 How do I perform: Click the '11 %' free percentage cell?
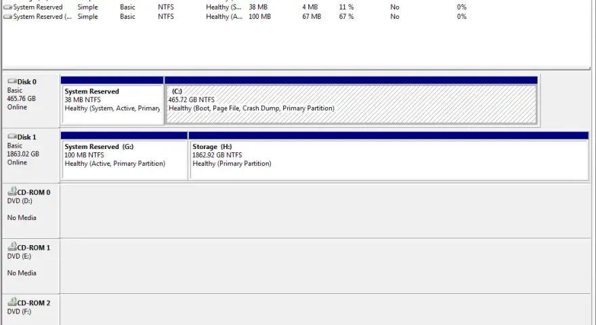point(346,7)
